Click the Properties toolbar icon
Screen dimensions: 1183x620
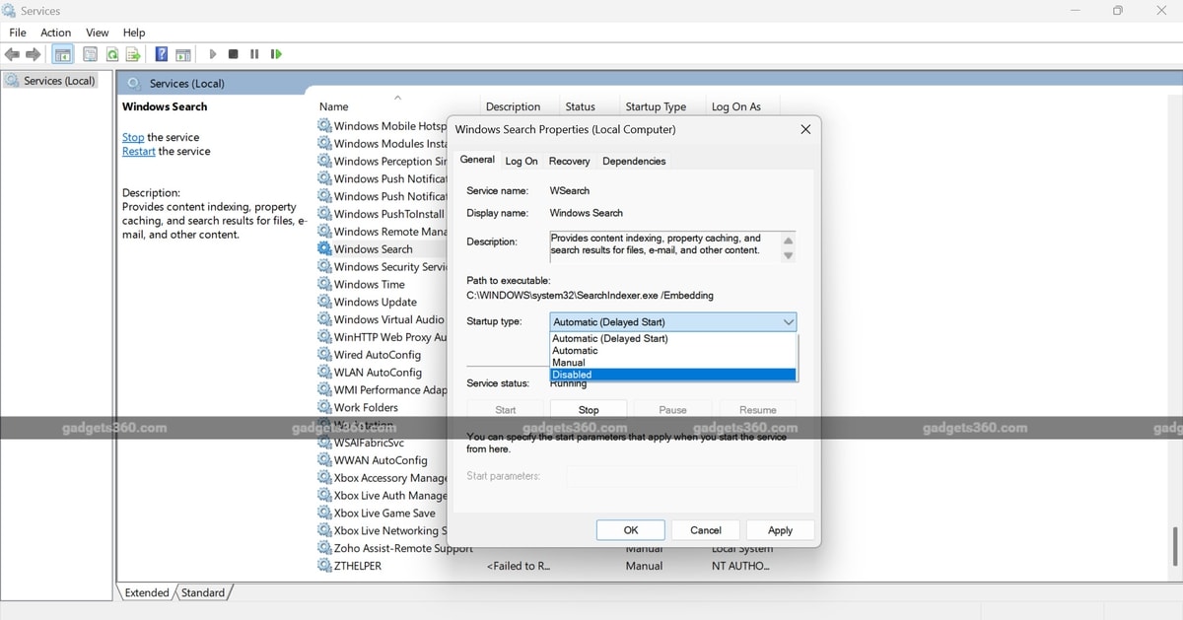pos(89,54)
